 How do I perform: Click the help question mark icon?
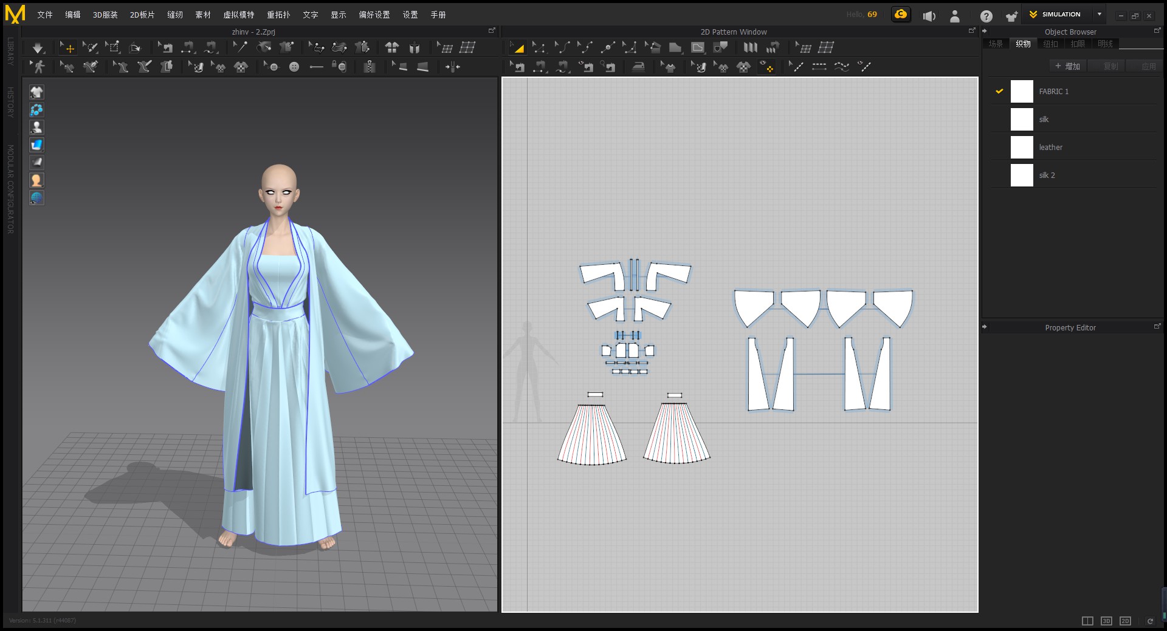[x=986, y=16]
